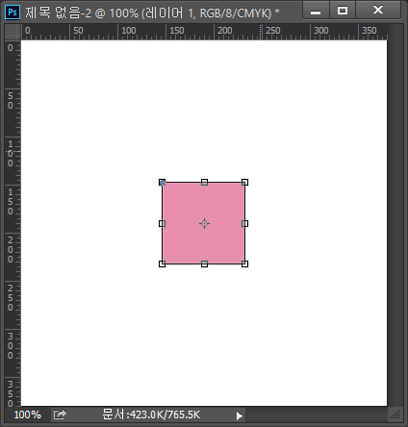Select the bottom-right transform handle

click(244, 264)
